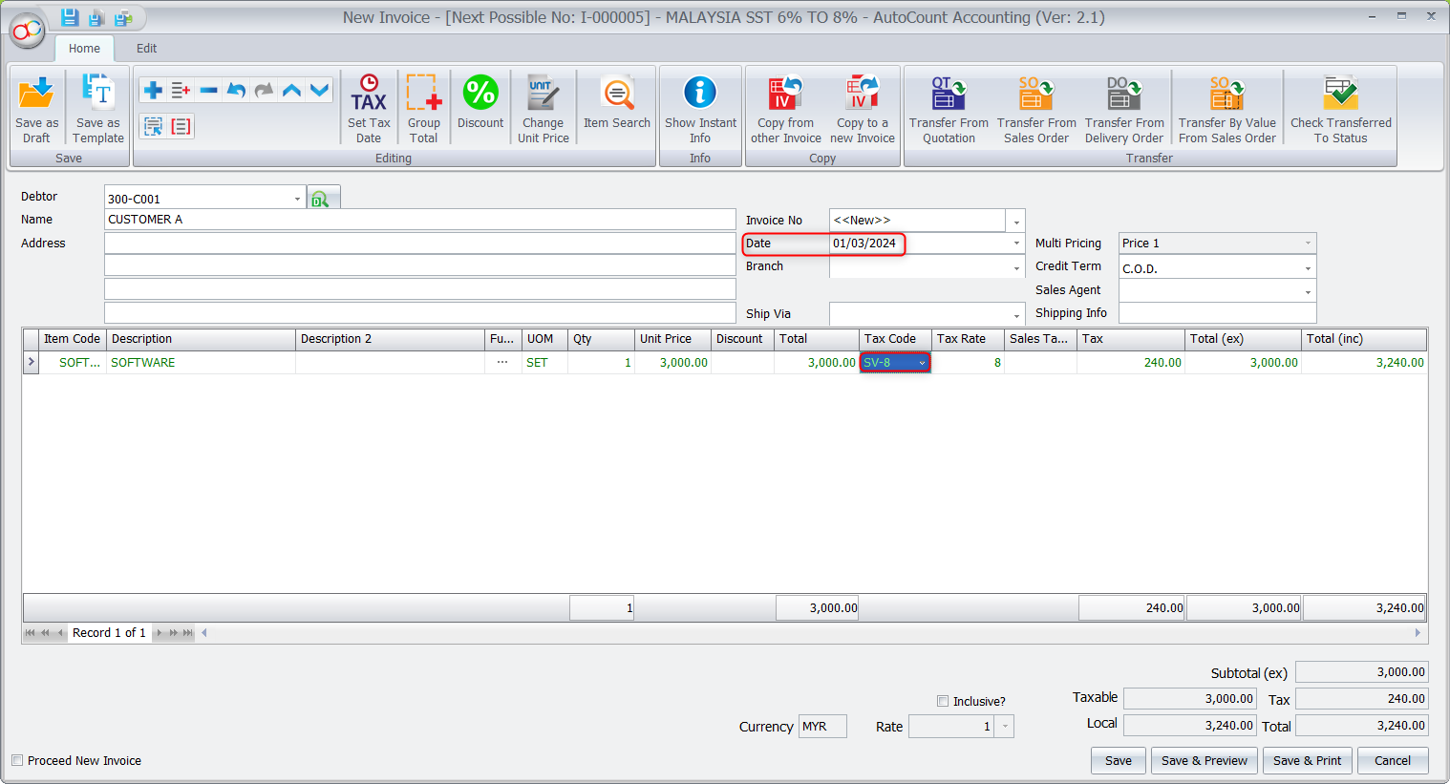1450x784 pixels.
Task: Open the Tax Code SV-8 dropdown
Action: (x=922, y=363)
